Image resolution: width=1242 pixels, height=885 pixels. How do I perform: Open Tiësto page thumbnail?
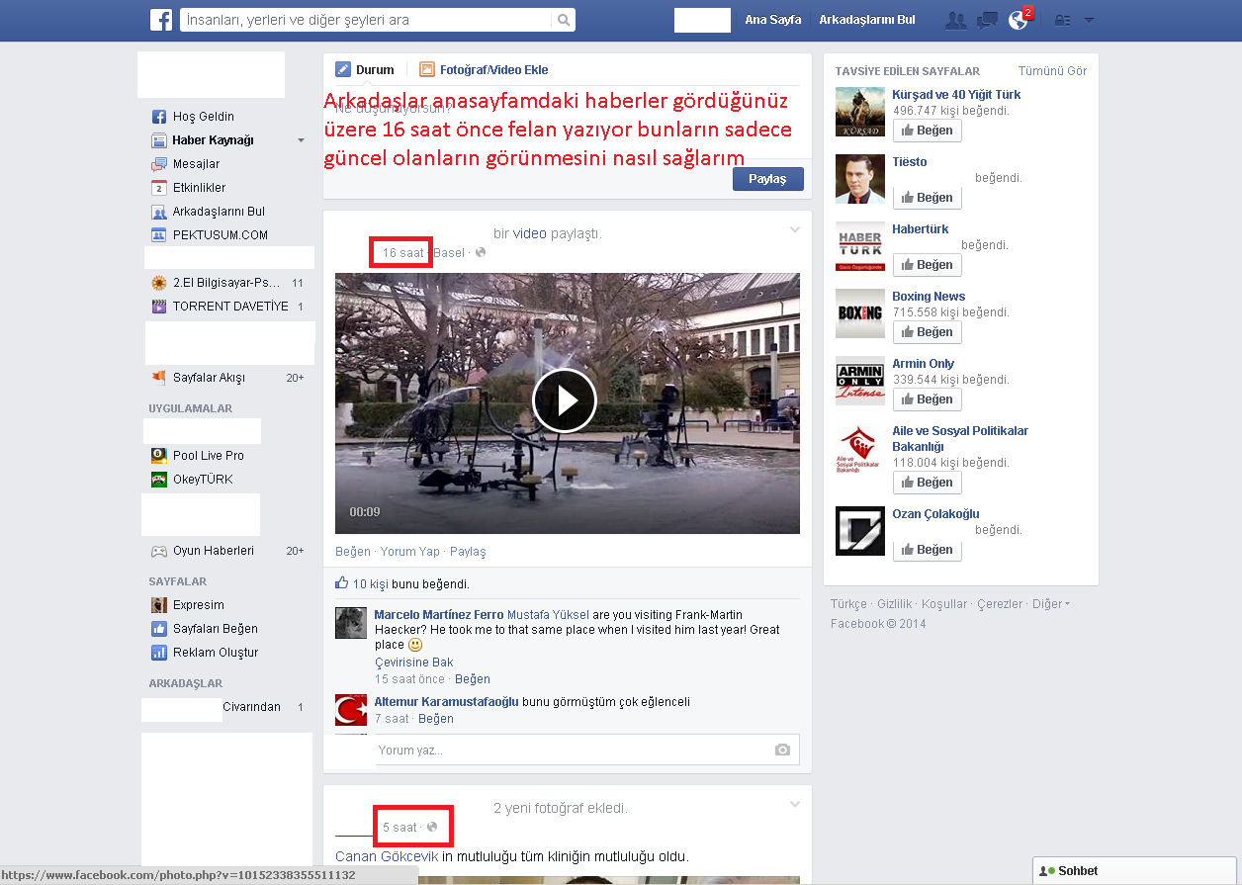(x=860, y=179)
